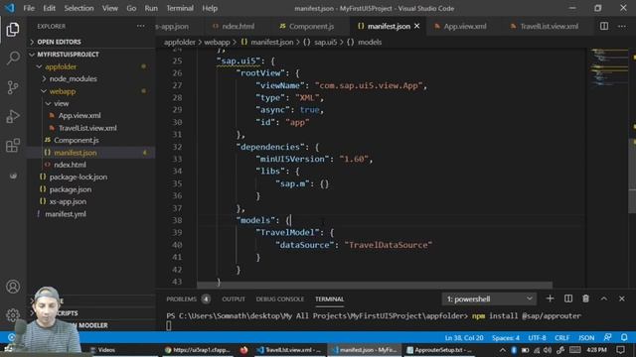
Task: Open the Run menu
Action: (x=151, y=8)
